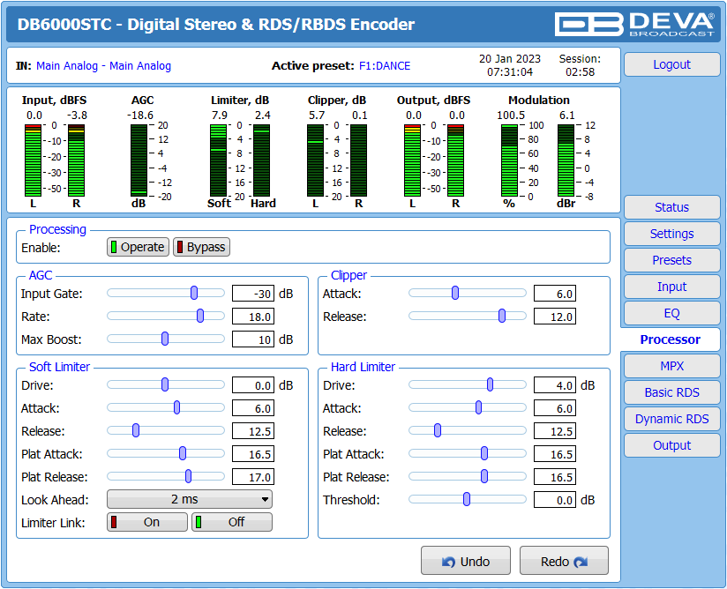Click the Logout button
727x589 pixels.
(671, 64)
